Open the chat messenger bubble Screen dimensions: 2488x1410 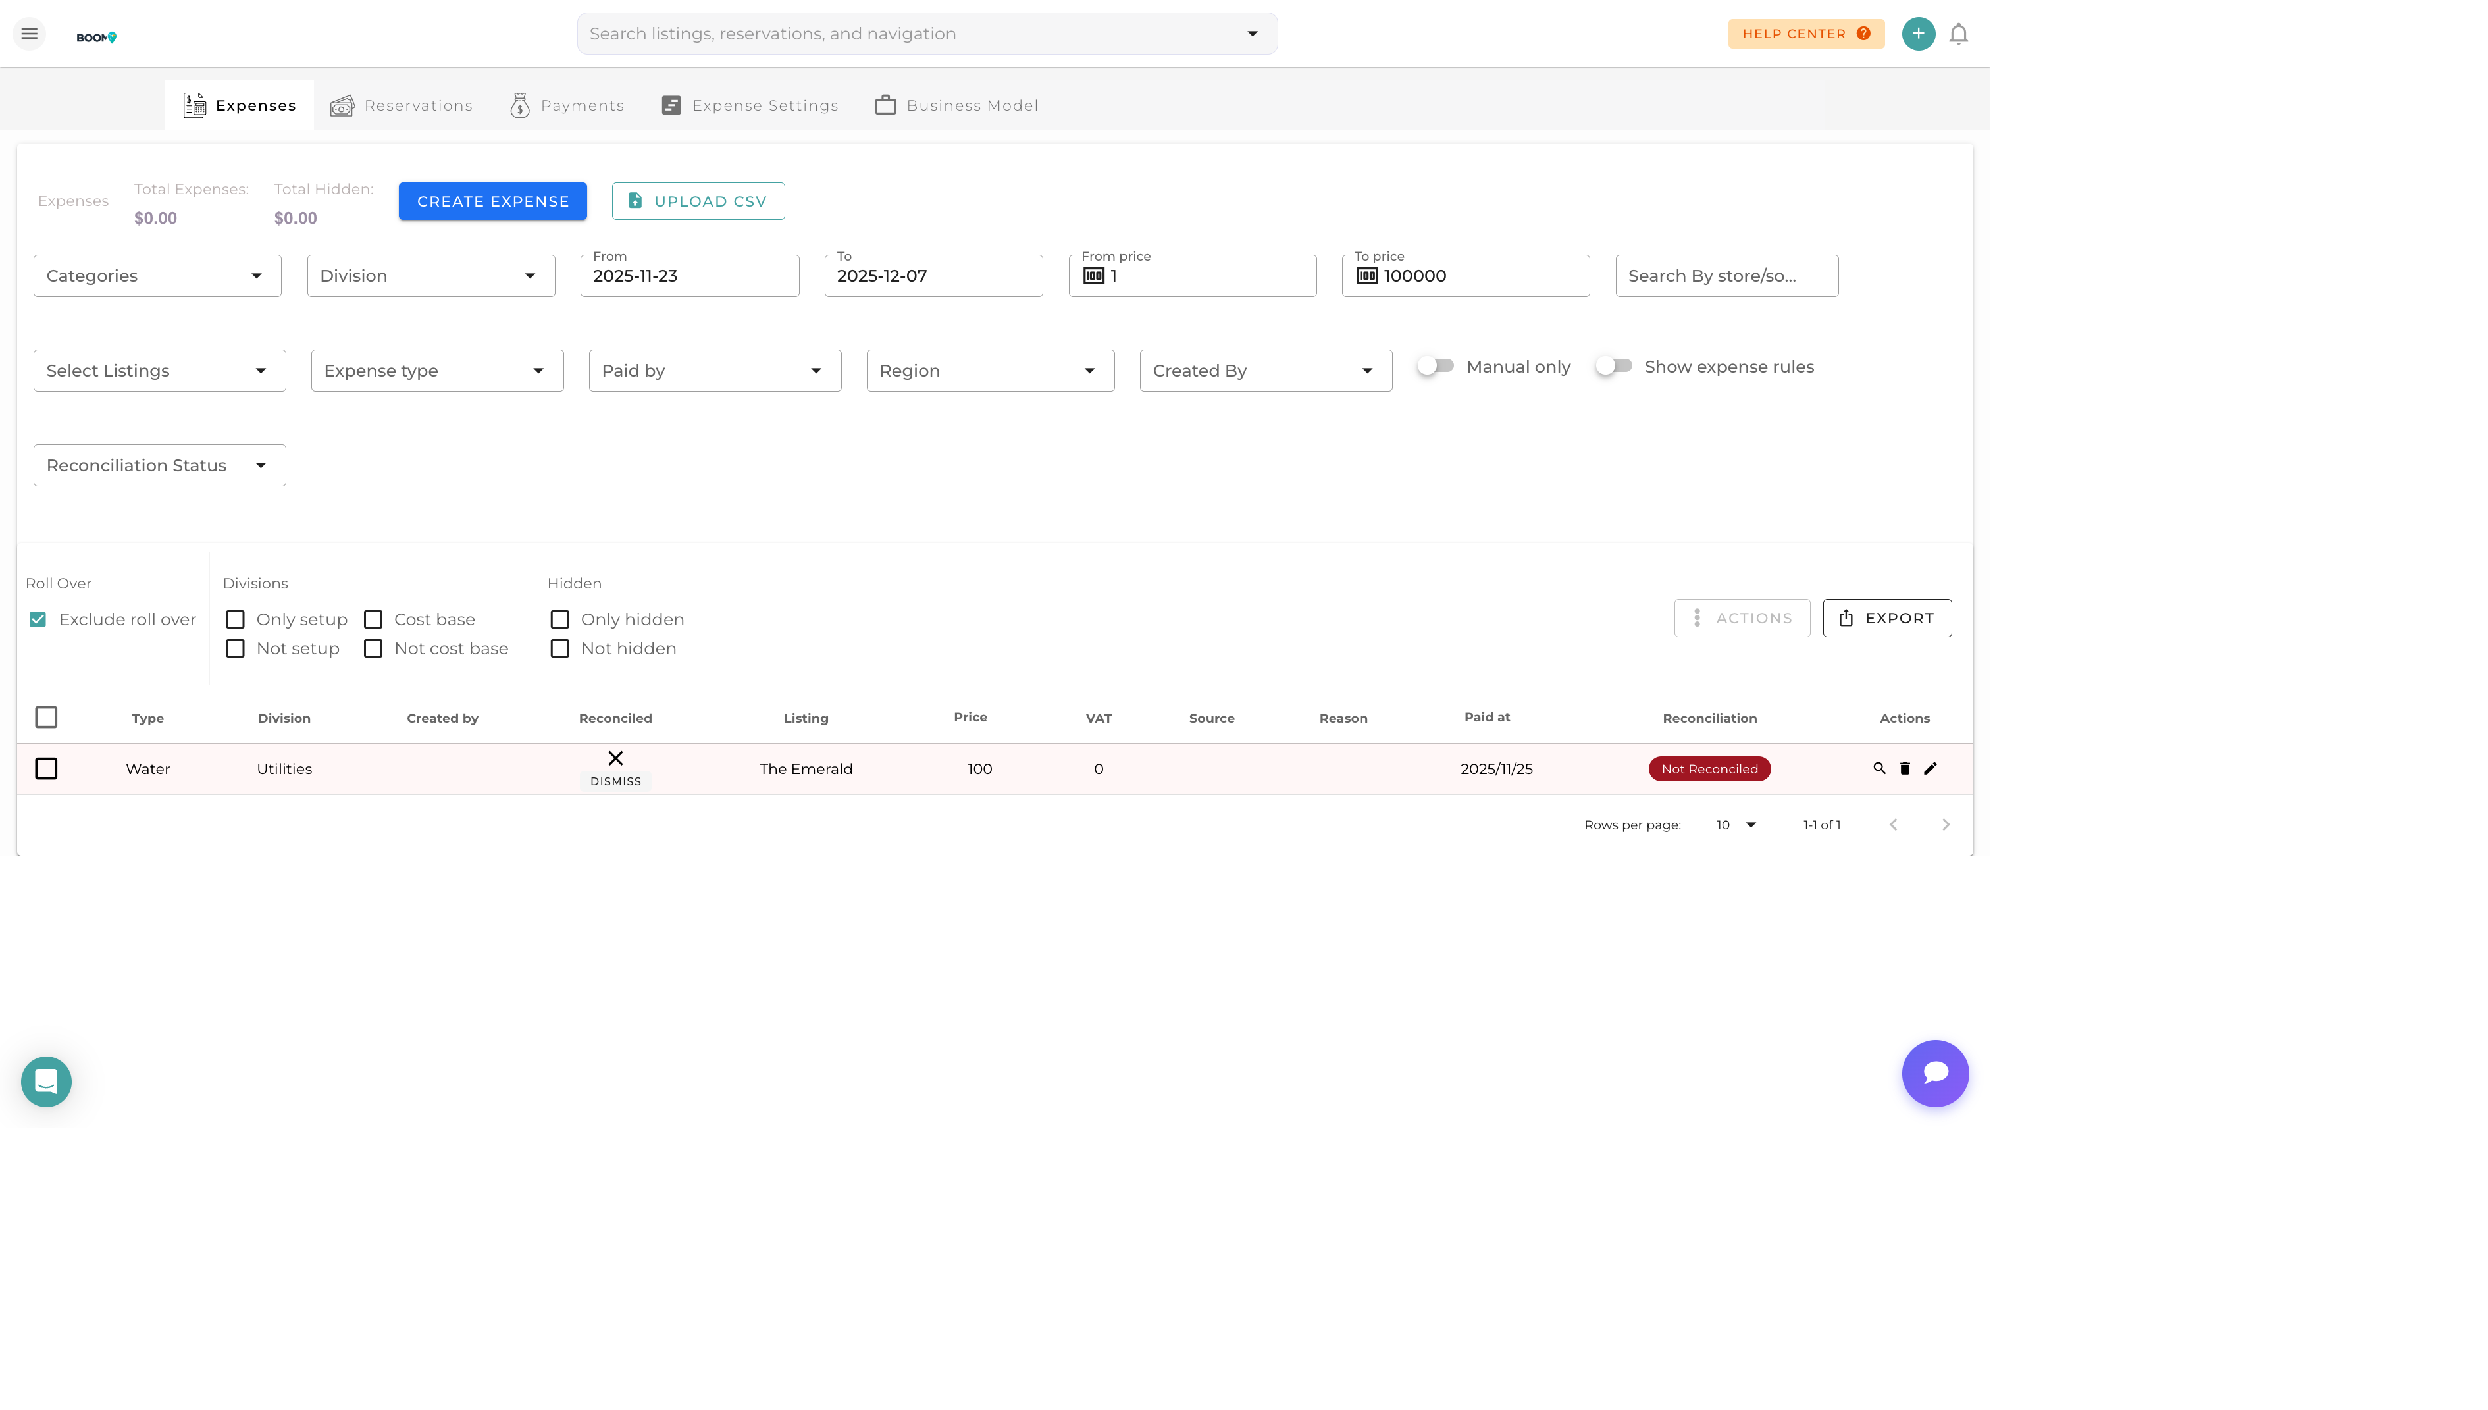1935,1073
